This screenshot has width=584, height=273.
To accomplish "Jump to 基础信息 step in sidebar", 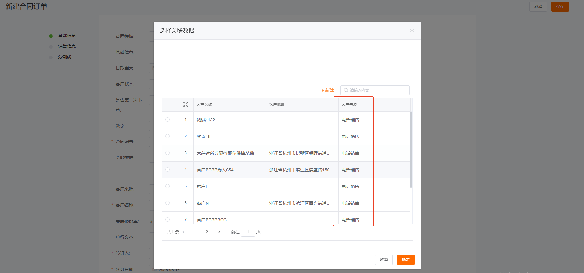I will point(67,36).
